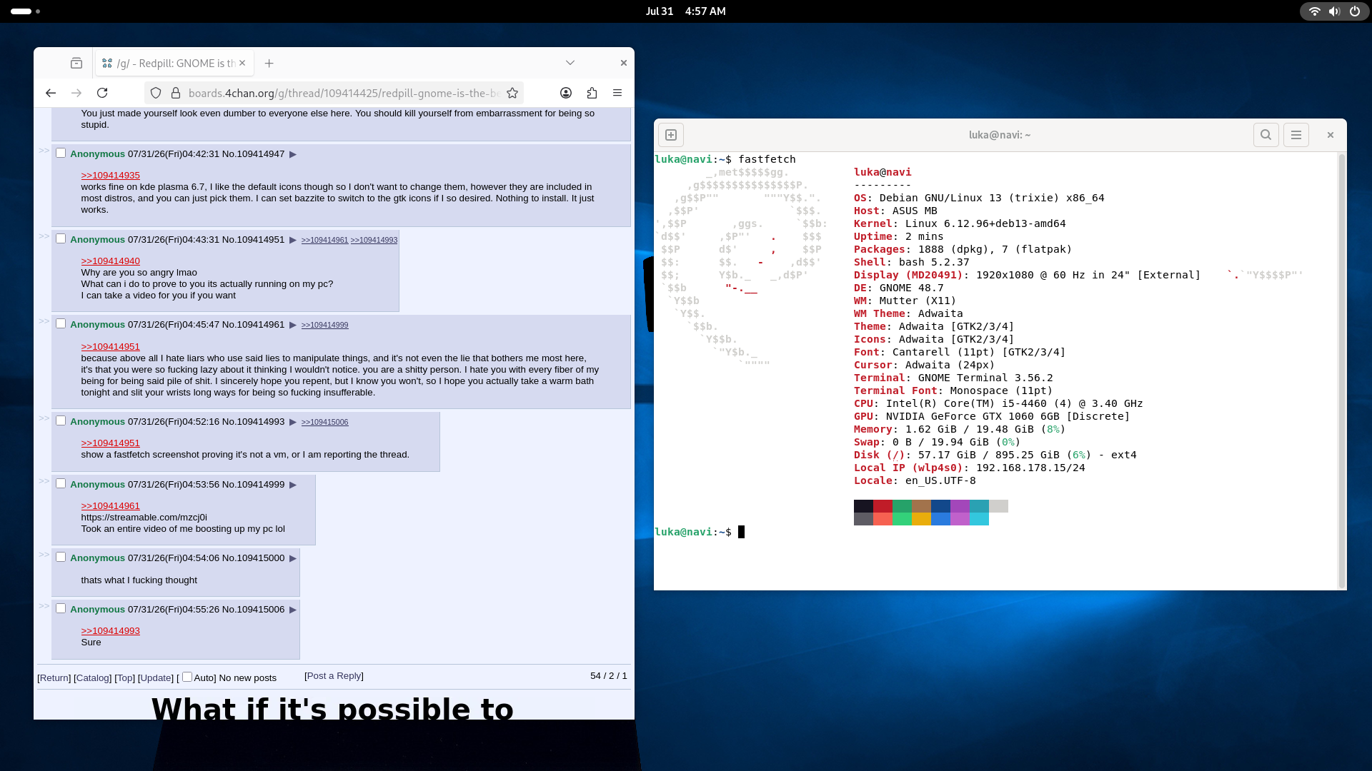Open the Firefox extensions panel
This screenshot has width=1372, height=771.
pos(592,93)
